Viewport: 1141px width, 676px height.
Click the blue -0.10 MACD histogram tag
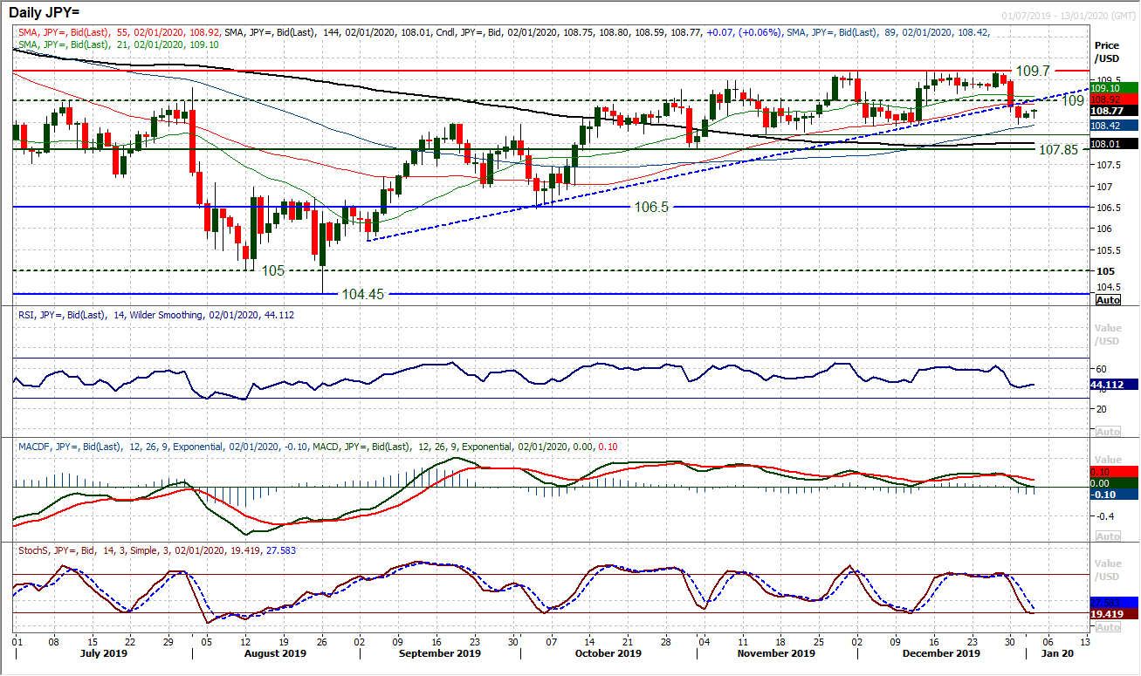[x=1115, y=495]
